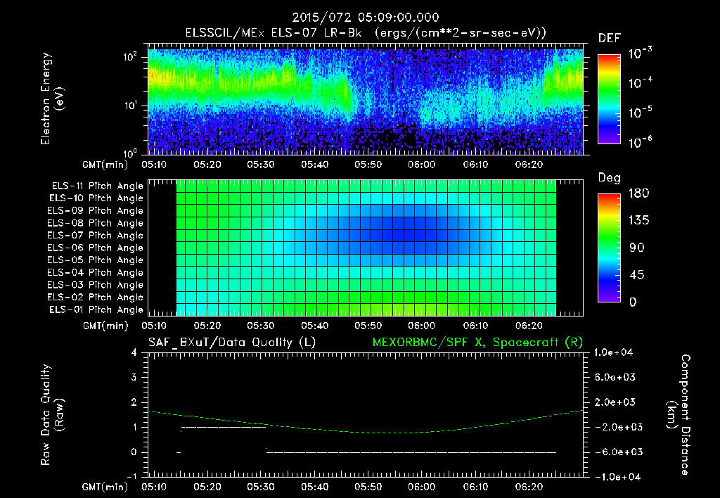
Task: Click 06:00 tick label under spectrogram
Action: click(422, 165)
